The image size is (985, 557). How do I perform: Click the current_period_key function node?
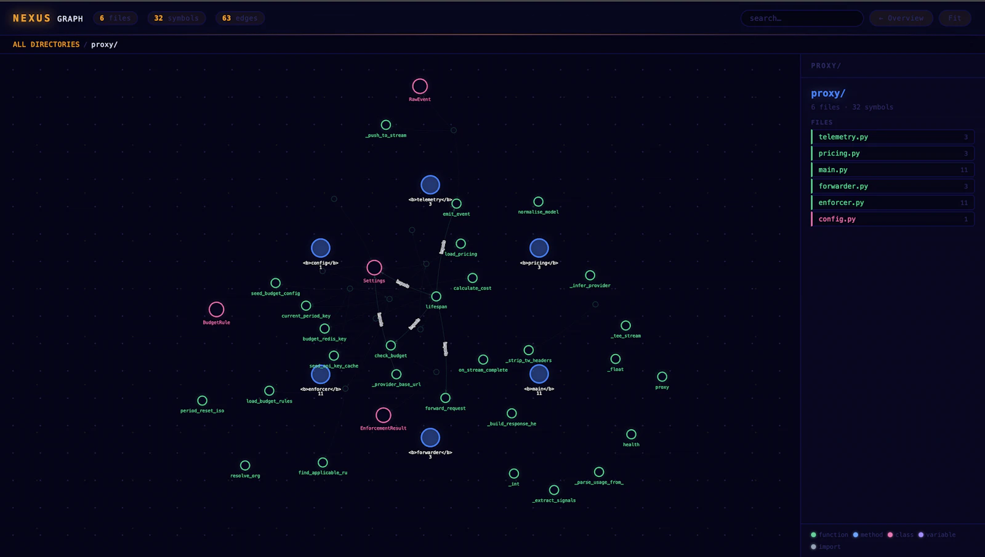[x=306, y=306]
